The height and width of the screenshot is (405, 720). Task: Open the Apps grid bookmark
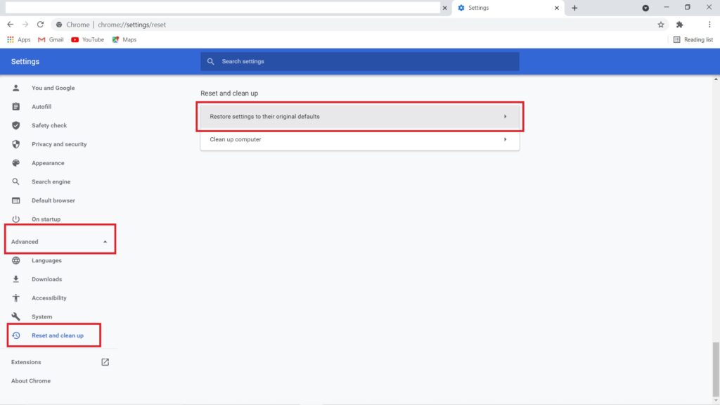pyautogui.click(x=19, y=39)
